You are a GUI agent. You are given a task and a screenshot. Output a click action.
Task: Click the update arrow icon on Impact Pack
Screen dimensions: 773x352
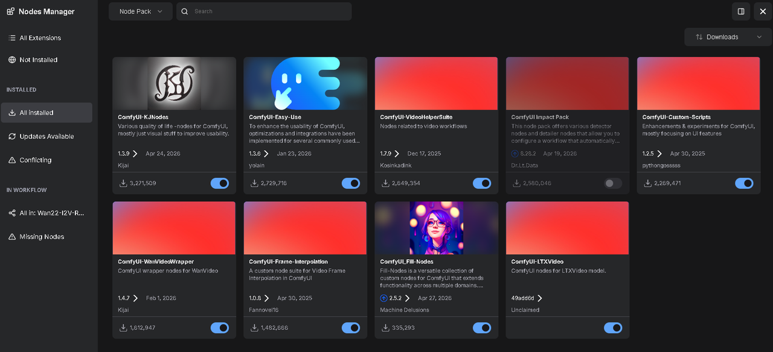[515, 154]
